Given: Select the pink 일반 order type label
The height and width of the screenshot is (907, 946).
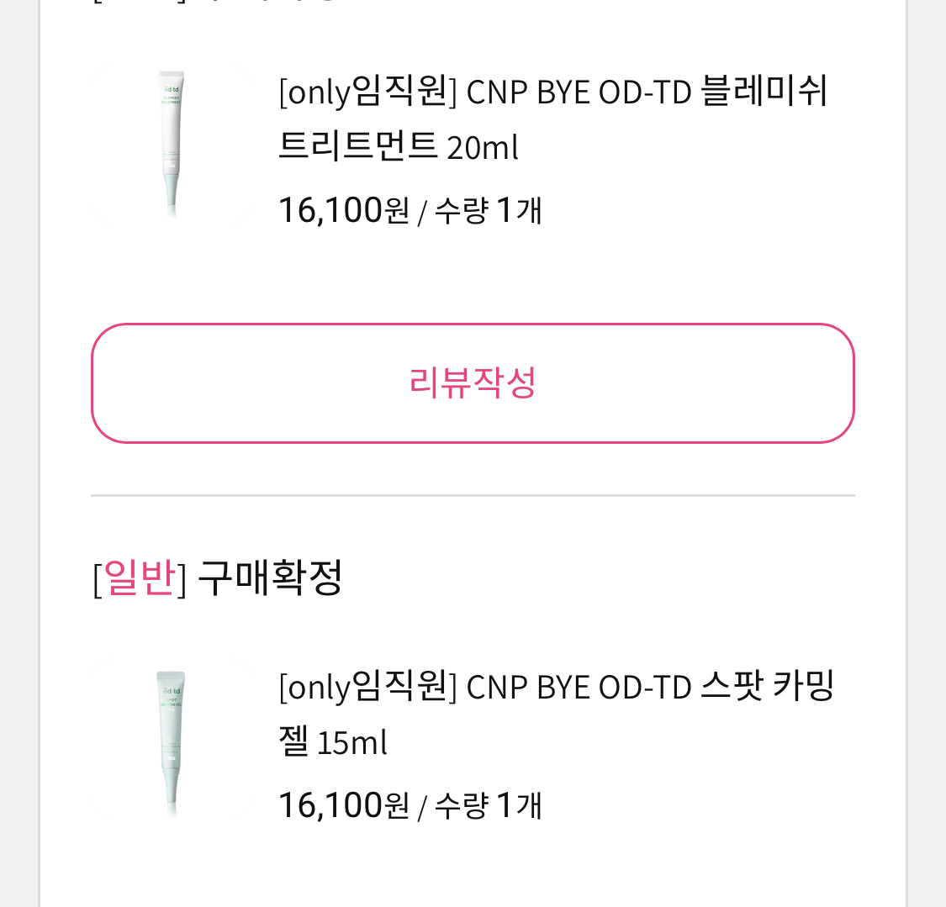Looking at the screenshot, I should point(140,577).
